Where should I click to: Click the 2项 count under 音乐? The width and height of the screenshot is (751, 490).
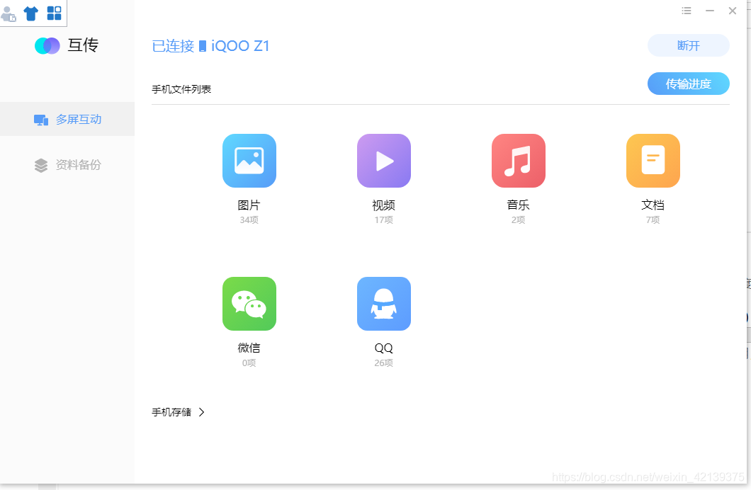point(518,220)
